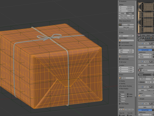Click the Displace modifier type icon

(x=142, y=62)
